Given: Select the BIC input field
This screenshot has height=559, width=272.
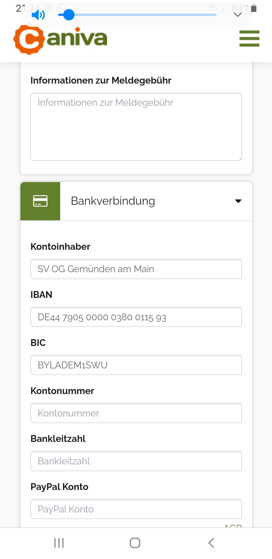Looking at the screenshot, I should [136, 365].
